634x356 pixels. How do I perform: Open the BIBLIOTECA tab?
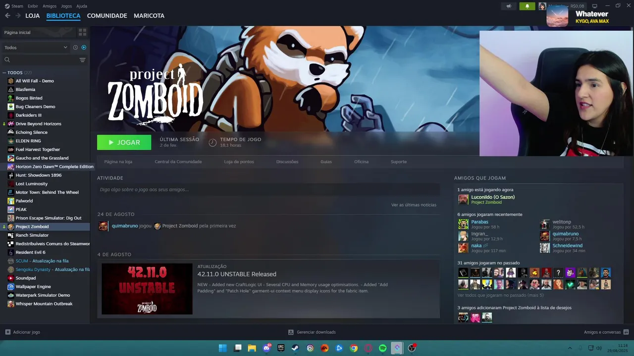pos(63,16)
